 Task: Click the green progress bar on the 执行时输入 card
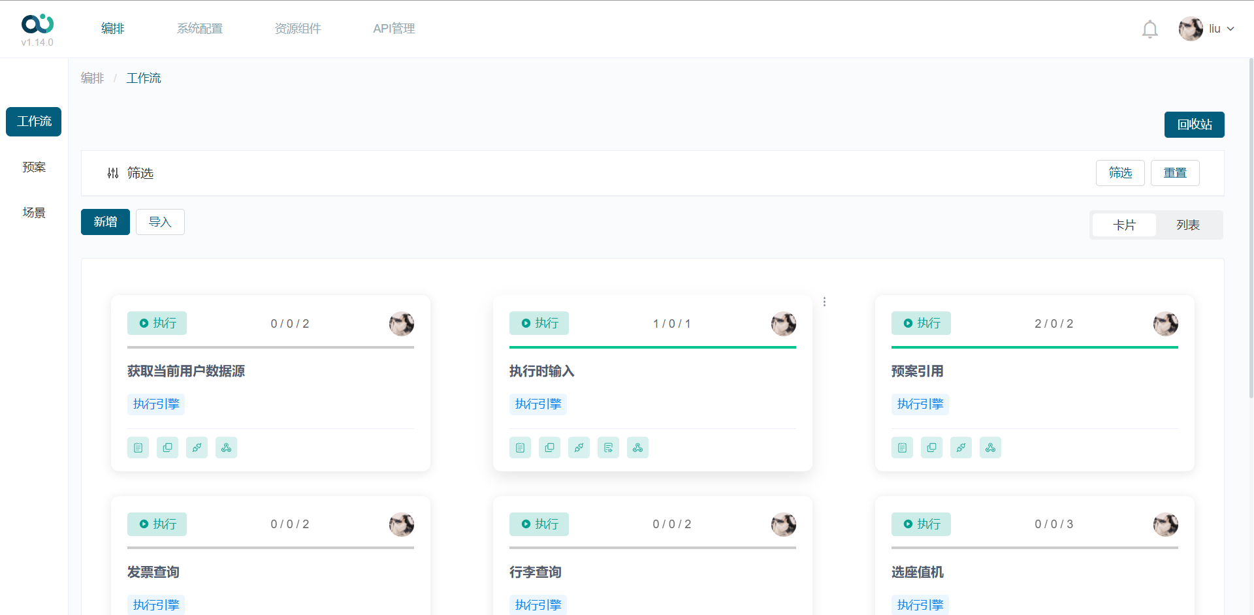pos(652,347)
